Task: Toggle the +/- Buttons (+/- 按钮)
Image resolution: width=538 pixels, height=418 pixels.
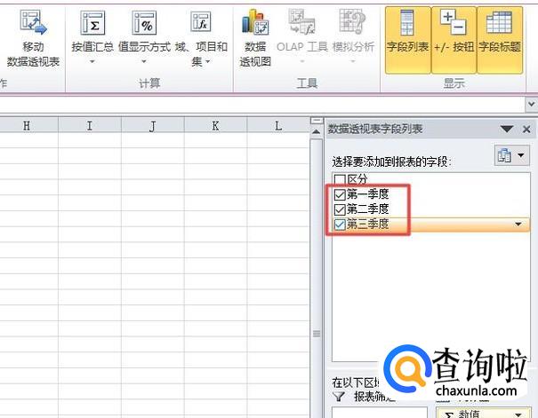Action: (454, 40)
